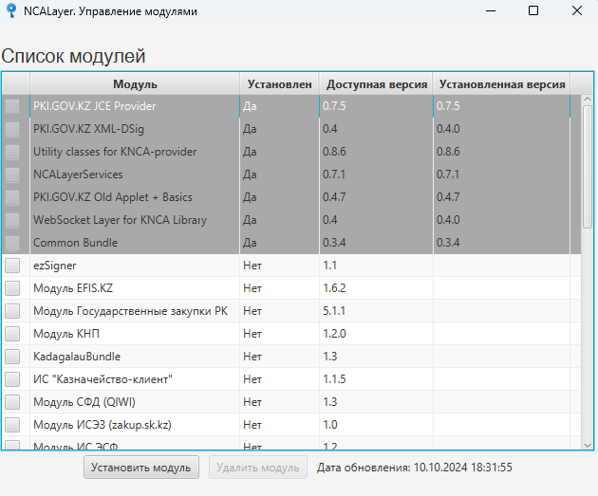Maximize the NCALayer window
Image resolution: width=598 pixels, height=496 pixels.
[533, 10]
